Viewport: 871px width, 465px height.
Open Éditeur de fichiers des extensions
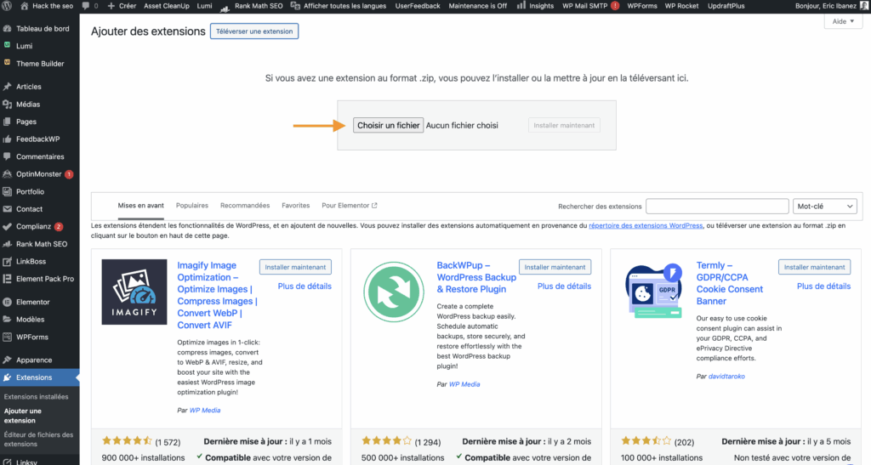38,439
